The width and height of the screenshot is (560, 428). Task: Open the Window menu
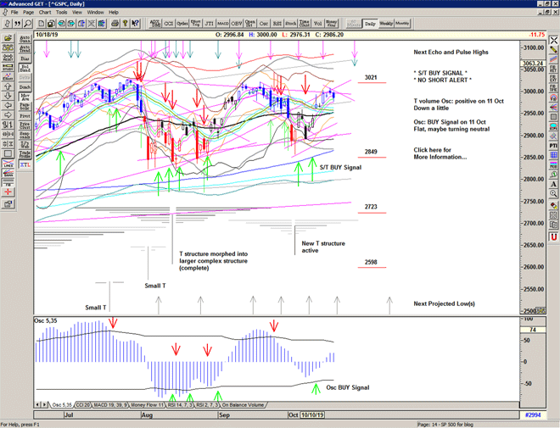coord(95,12)
